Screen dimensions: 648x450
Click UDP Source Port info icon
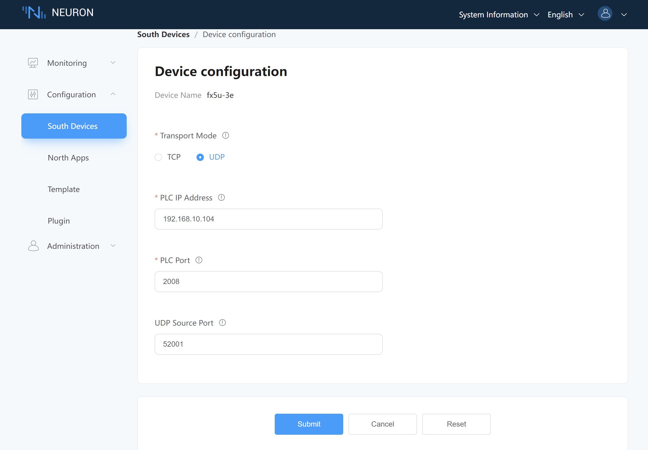pyautogui.click(x=222, y=323)
